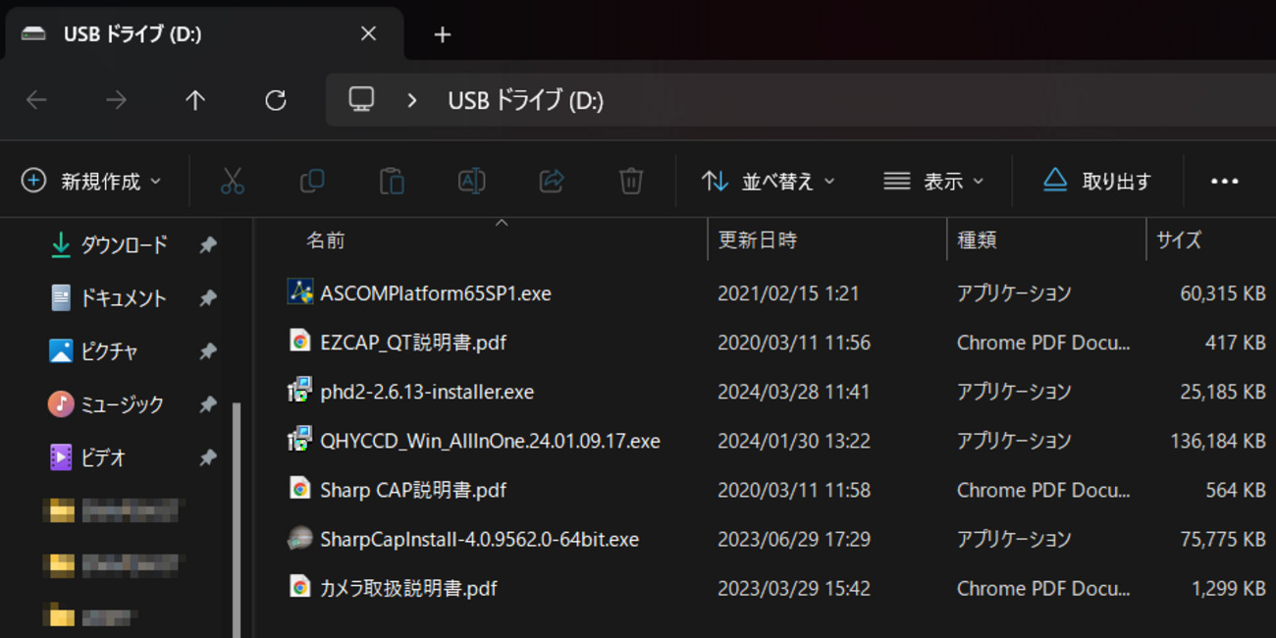Unpin ピクチャ using its pin icon
Image resolution: width=1276 pixels, height=638 pixels.
pos(207,351)
